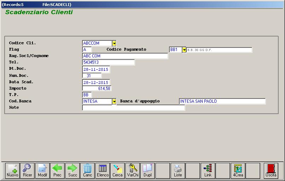Select the Dt.Doc. date 28-11-2015
Image resolution: width=285 pixels, height=181 pixels.
[96, 69]
